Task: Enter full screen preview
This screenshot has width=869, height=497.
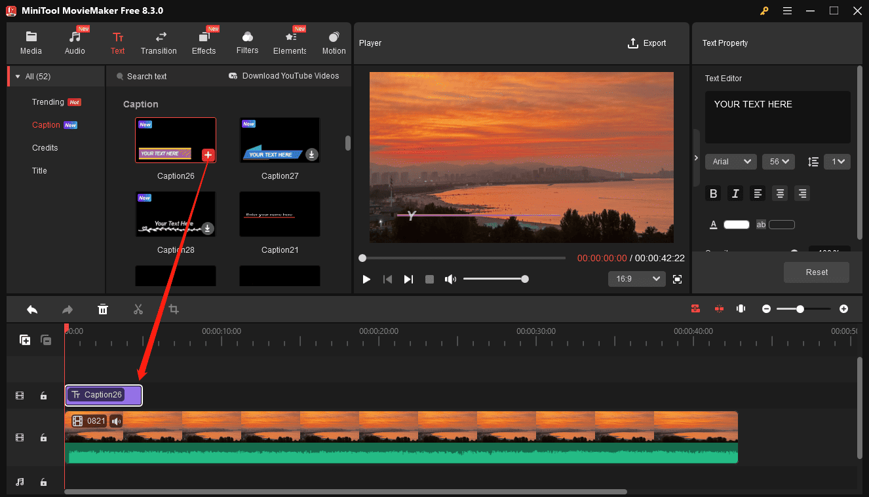Action: (x=678, y=280)
